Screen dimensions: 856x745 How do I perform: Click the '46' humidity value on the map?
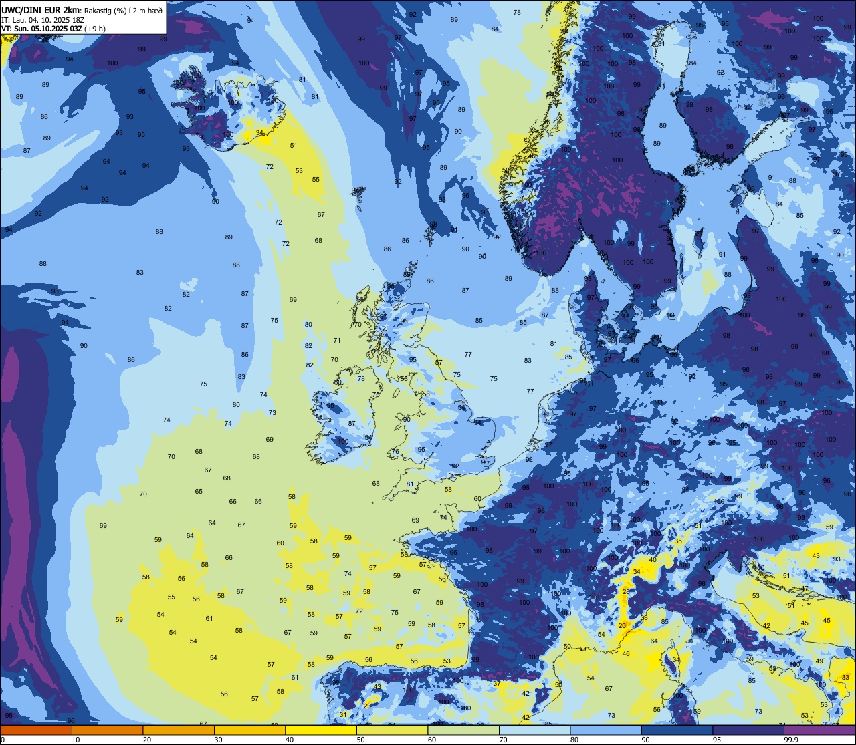click(x=626, y=654)
